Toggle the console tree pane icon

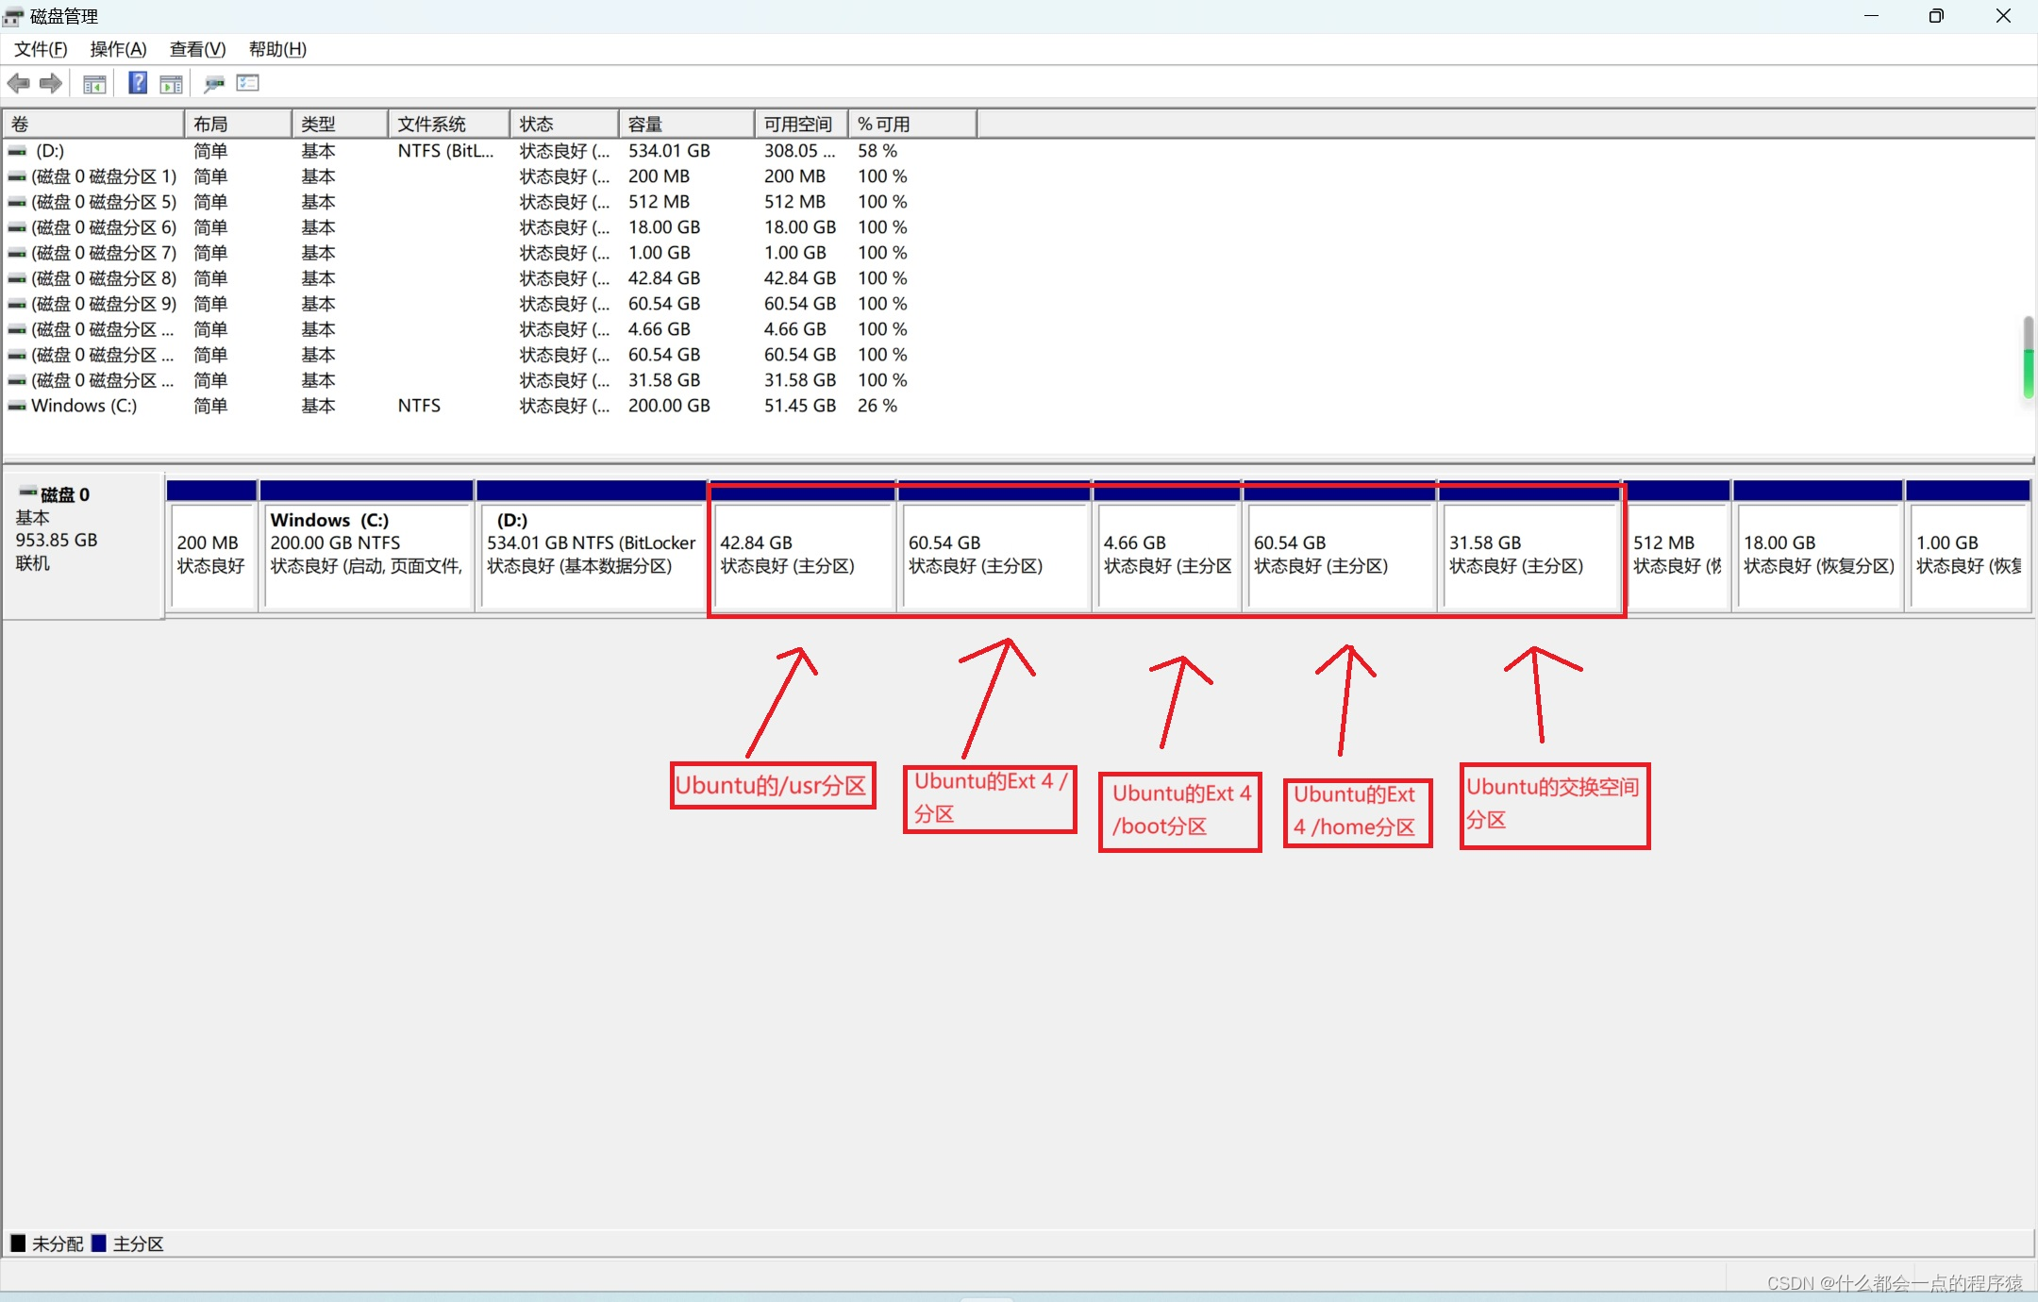coord(94,84)
